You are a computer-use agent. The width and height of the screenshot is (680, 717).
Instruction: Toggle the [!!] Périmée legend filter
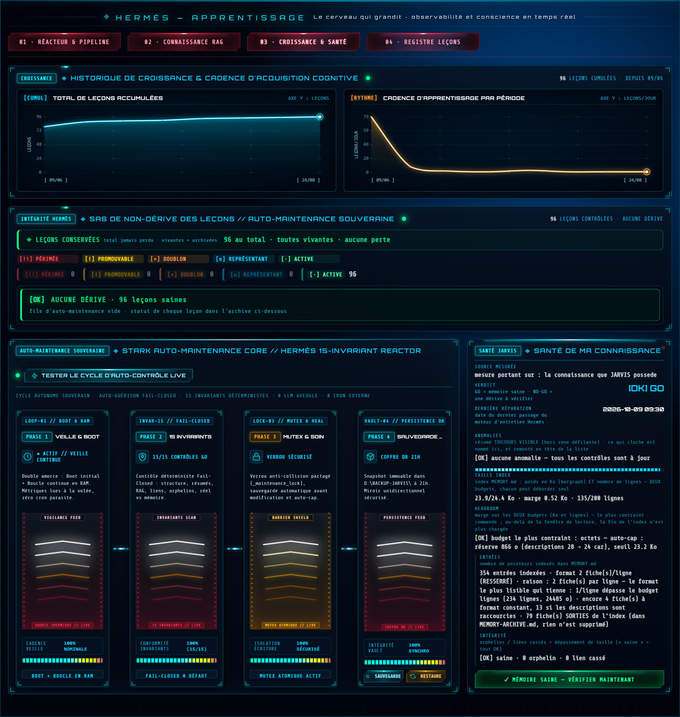[x=48, y=259]
